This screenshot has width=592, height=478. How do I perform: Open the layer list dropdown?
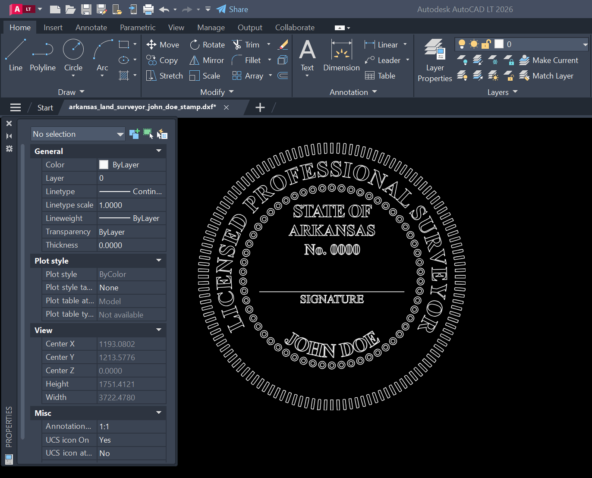click(x=585, y=44)
